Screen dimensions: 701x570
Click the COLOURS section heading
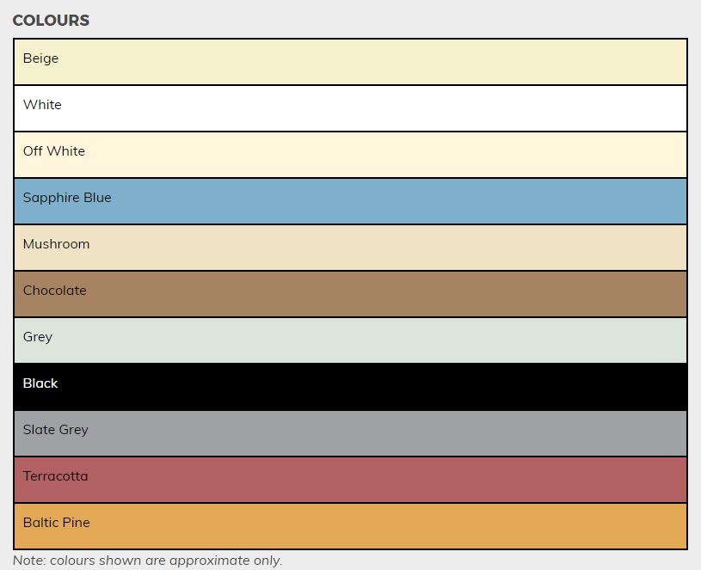(x=51, y=21)
